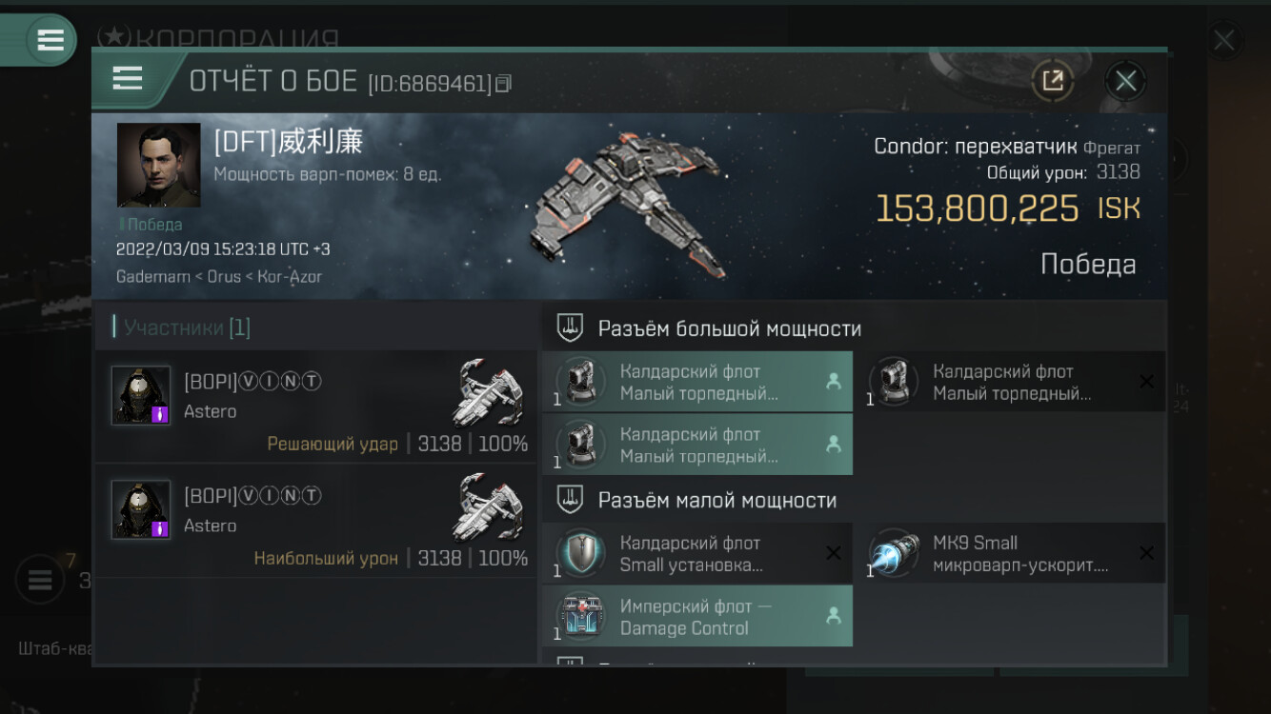Inspect the Astero ship icon in top damage row
Screen dimensions: 1271x714
point(488,506)
